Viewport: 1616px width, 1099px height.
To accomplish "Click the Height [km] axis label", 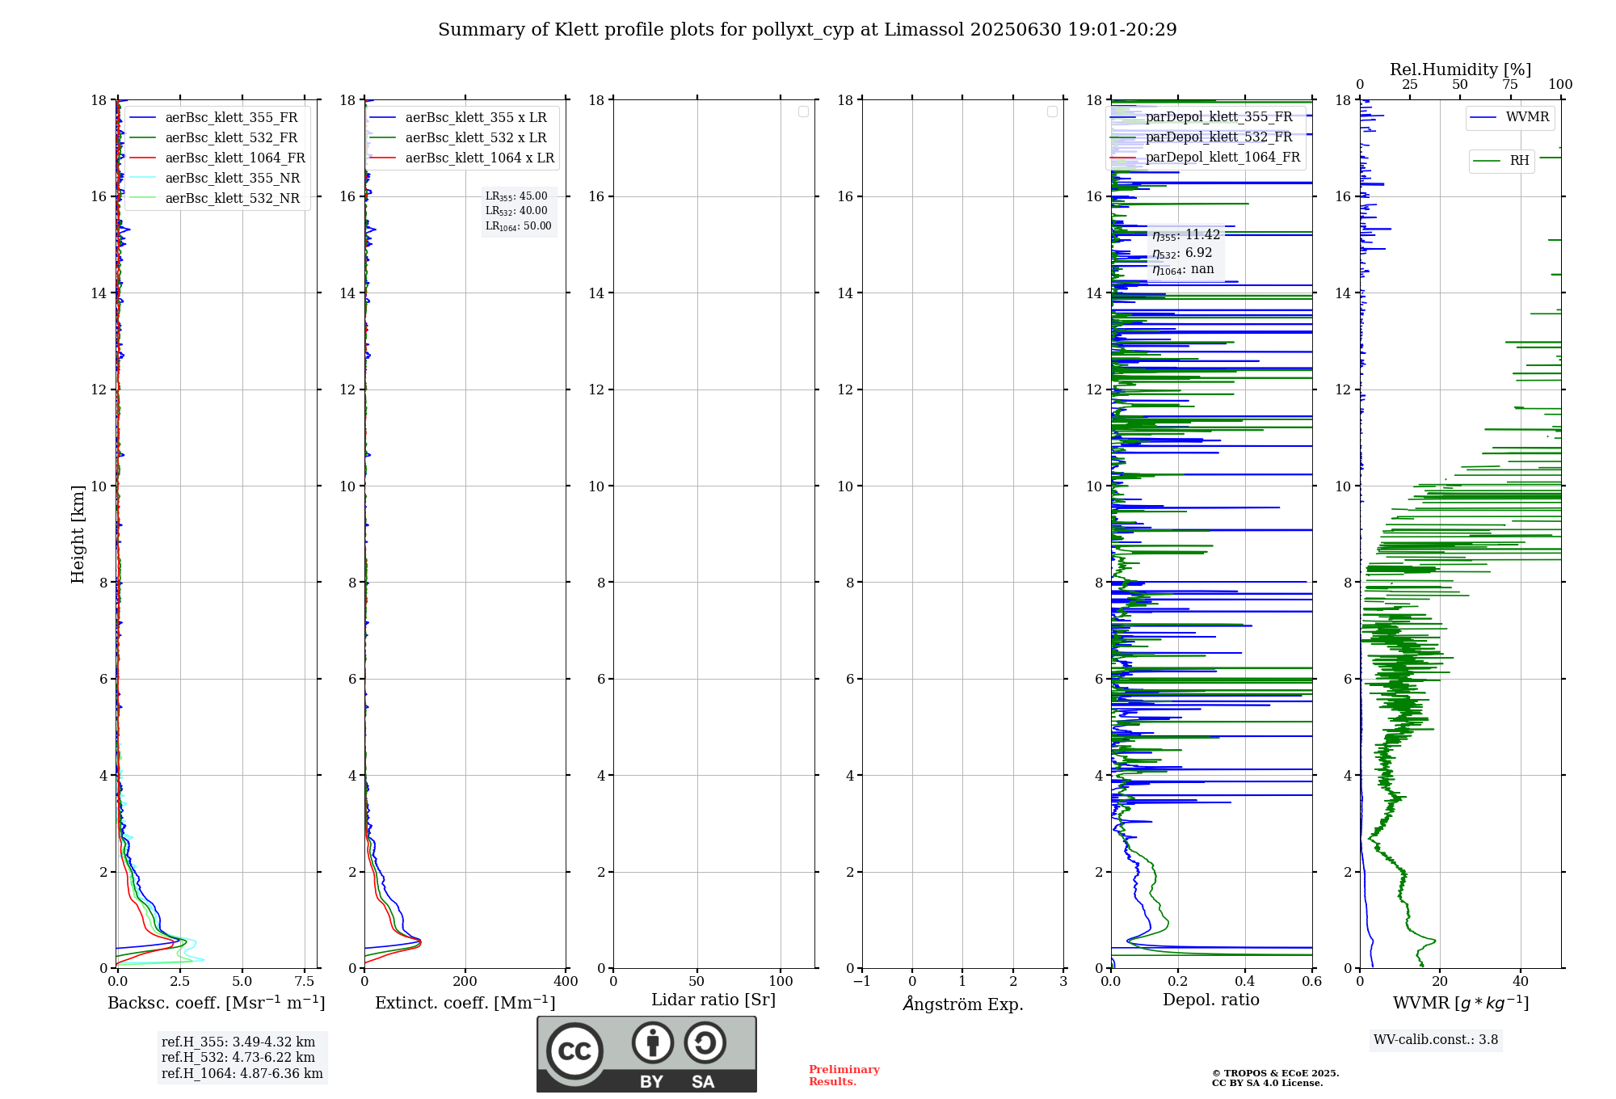I will point(78,534).
